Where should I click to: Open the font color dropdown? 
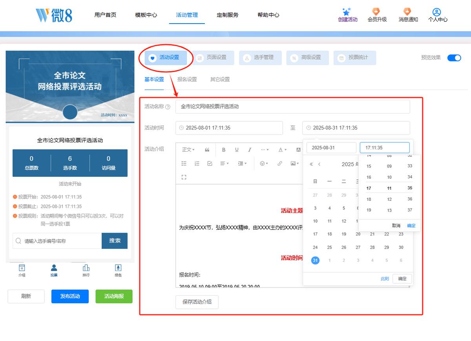tap(283, 150)
